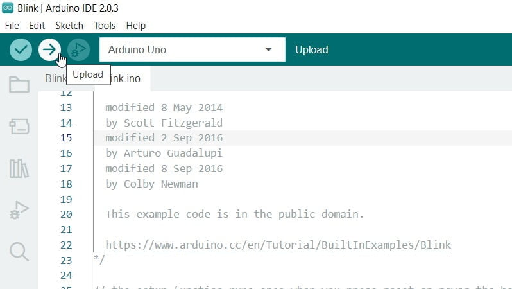
Task: Open the Help menu
Action: coord(136,26)
